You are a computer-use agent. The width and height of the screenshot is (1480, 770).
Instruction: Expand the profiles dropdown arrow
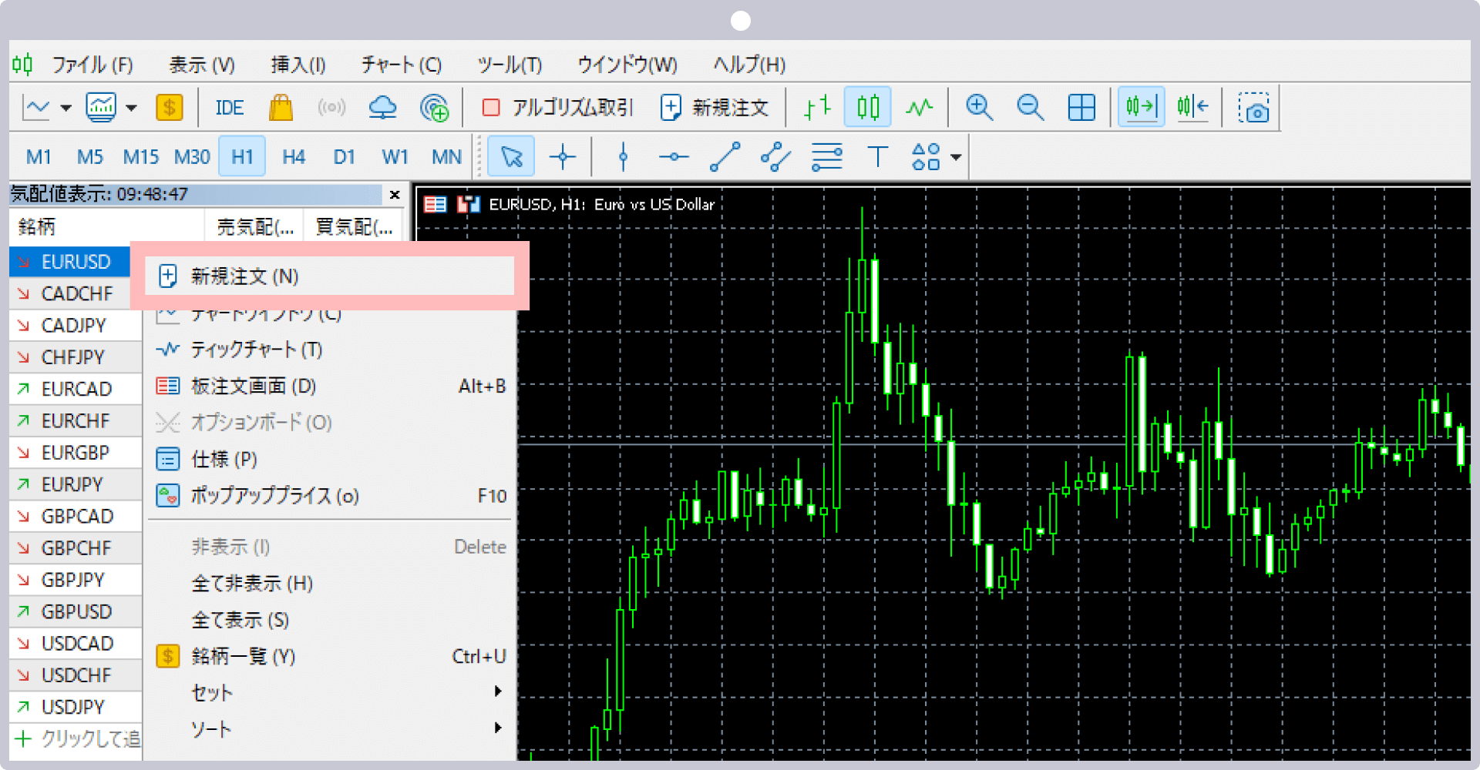click(132, 108)
